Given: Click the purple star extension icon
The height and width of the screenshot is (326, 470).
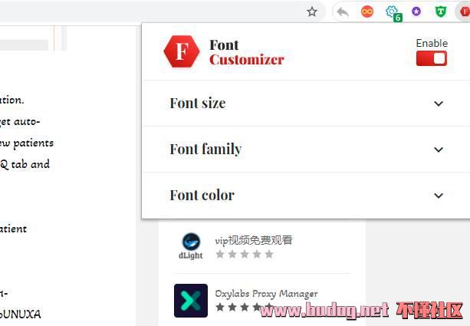Looking at the screenshot, I should click(x=416, y=12).
